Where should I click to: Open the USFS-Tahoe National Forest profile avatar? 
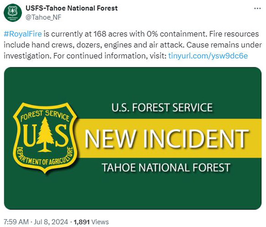tap(13, 13)
